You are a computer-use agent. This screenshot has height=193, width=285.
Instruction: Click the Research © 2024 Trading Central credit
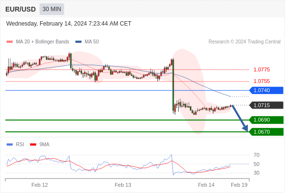click(x=244, y=42)
